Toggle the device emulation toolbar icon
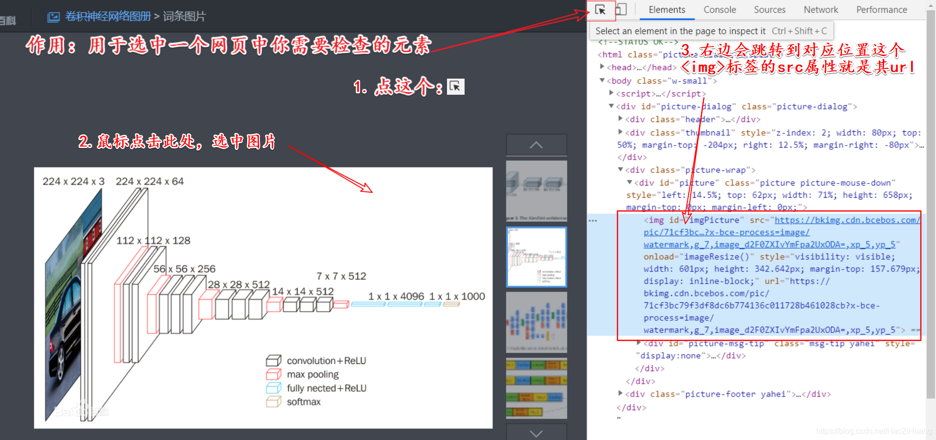 [621, 9]
